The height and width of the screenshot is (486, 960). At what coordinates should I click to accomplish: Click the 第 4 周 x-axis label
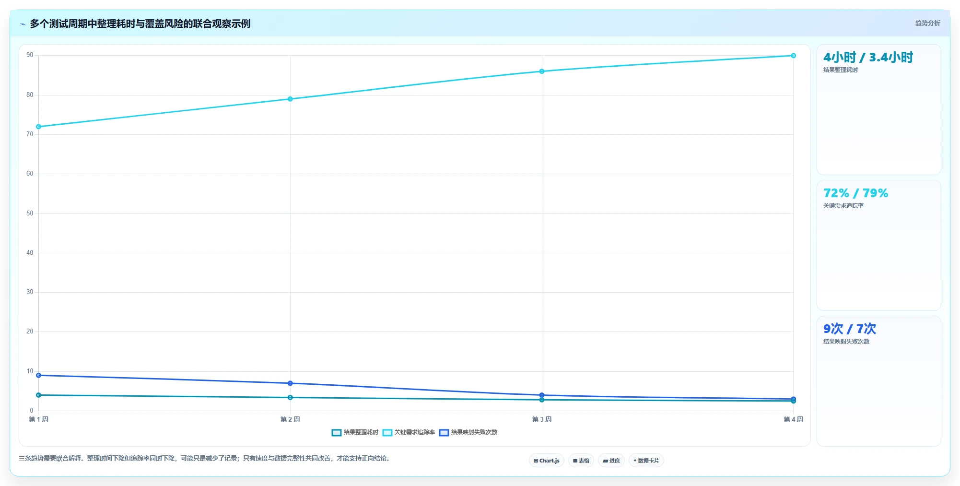pos(794,419)
